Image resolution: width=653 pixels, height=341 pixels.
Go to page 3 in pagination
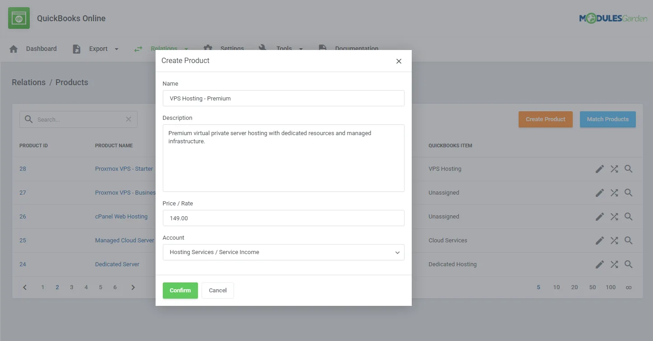72,287
